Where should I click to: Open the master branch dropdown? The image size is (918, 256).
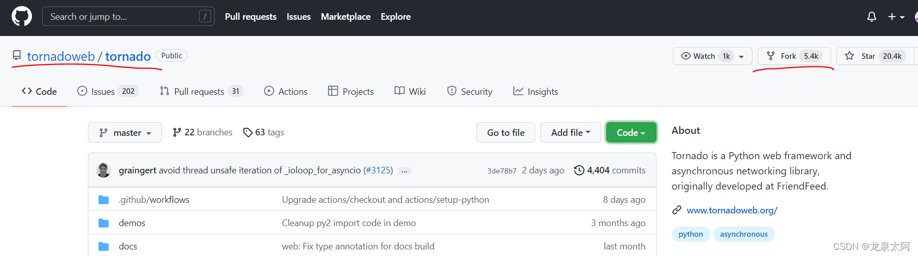tap(125, 133)
